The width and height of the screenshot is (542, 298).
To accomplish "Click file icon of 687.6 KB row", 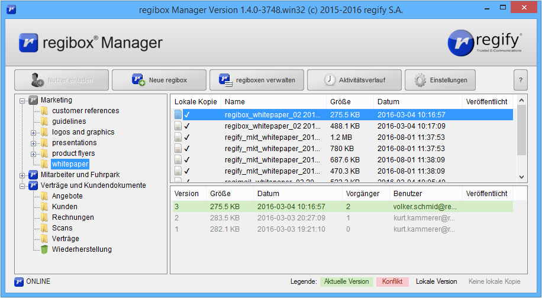I will (x=178, y=159).
